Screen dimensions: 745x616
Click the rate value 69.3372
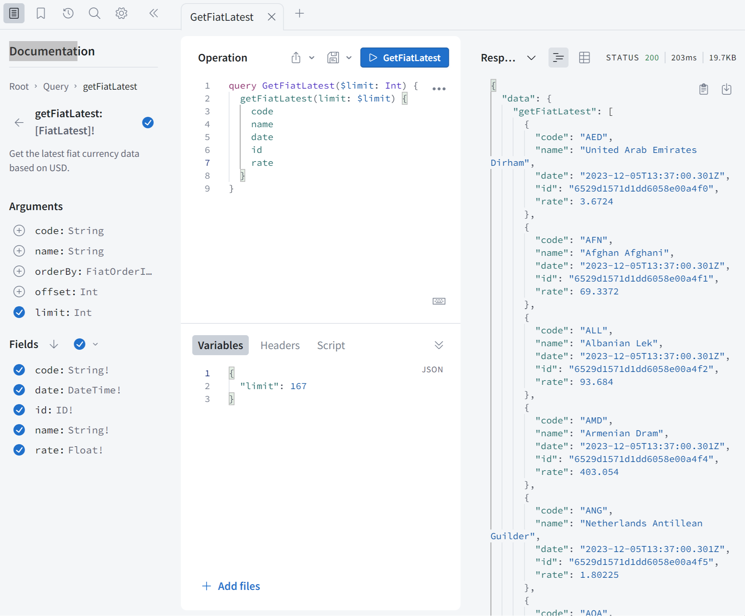coord(599,292)
